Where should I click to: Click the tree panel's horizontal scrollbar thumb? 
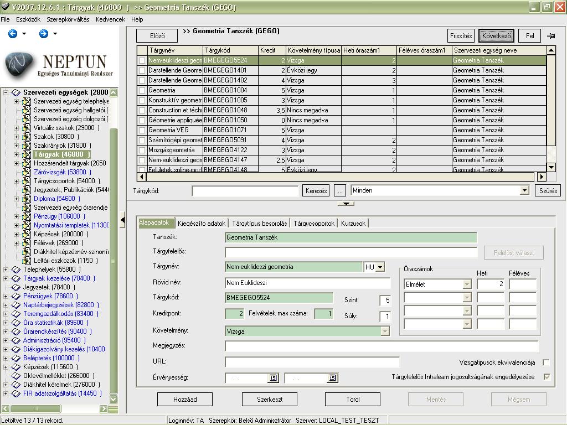click(x=36, y=409)
